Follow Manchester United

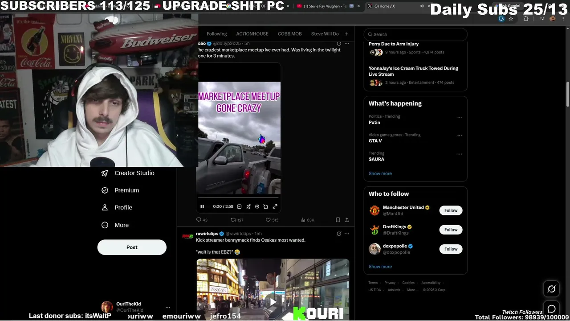pyautogui.click(x=451, y=210)
